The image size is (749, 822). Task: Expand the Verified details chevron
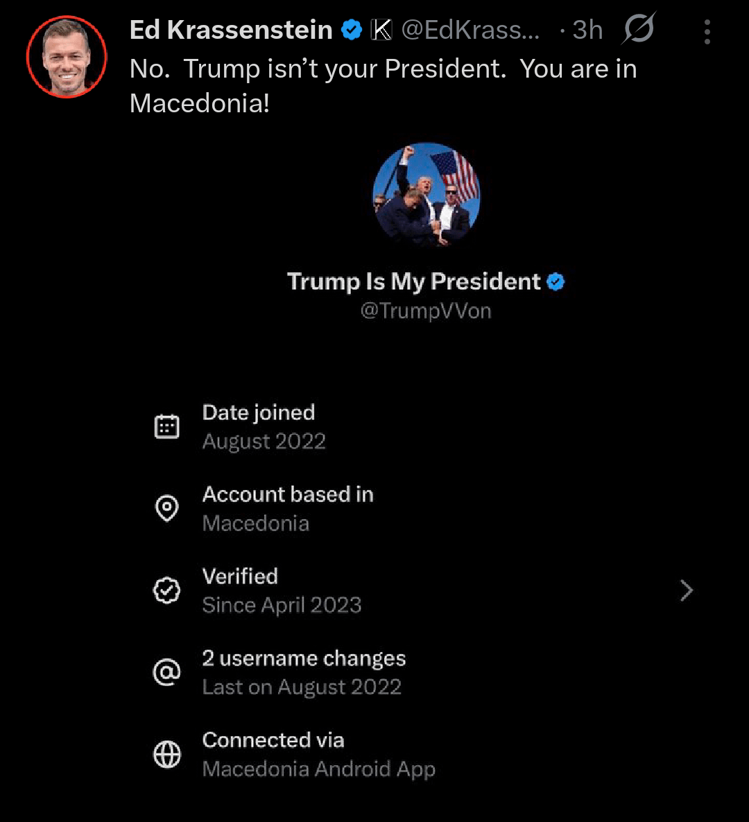click(687, 591)
